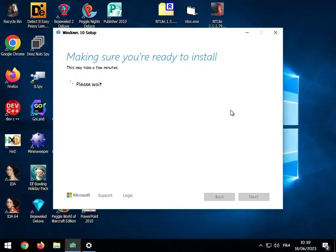Select the Deez Nuts Spy desktop icon
This screenshot has height=252, width=336.
pos(38,45)
